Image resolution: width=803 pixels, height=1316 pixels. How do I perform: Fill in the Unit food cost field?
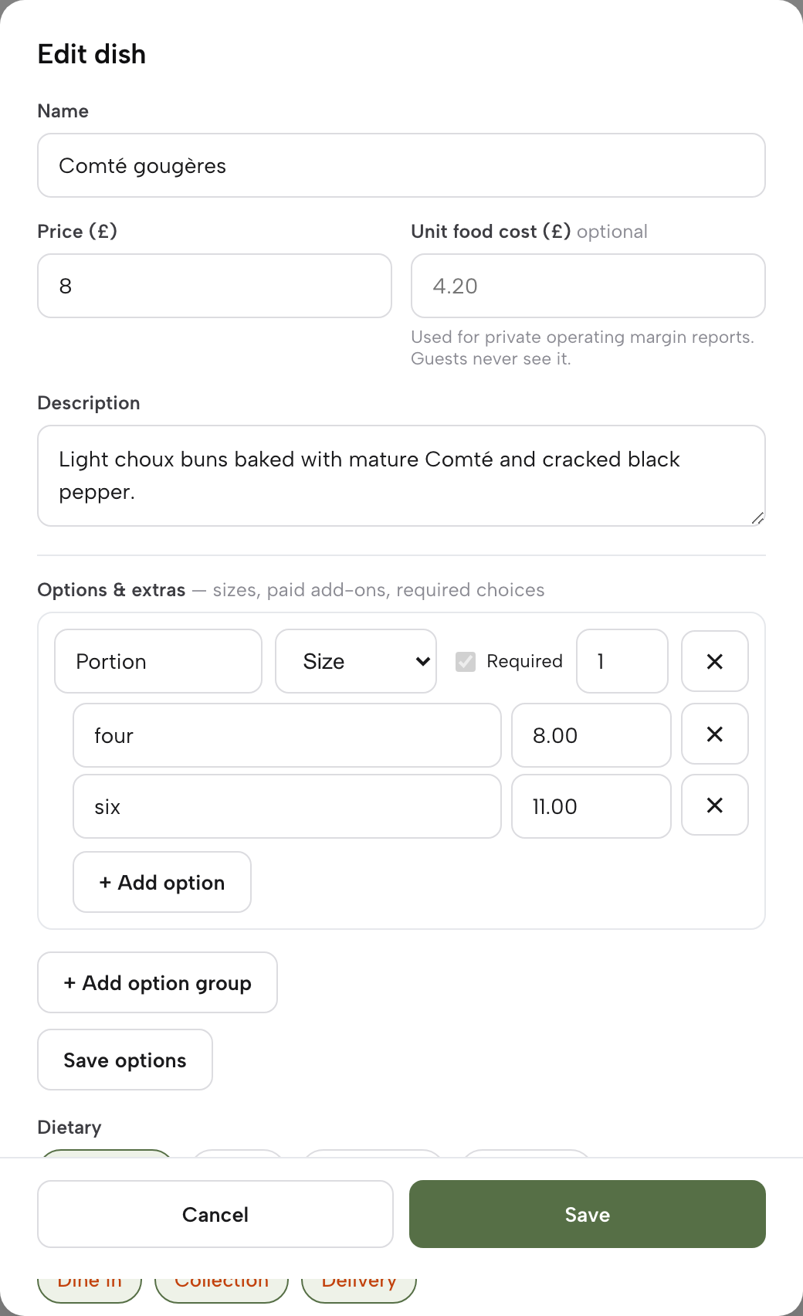(x=588, y=286)
